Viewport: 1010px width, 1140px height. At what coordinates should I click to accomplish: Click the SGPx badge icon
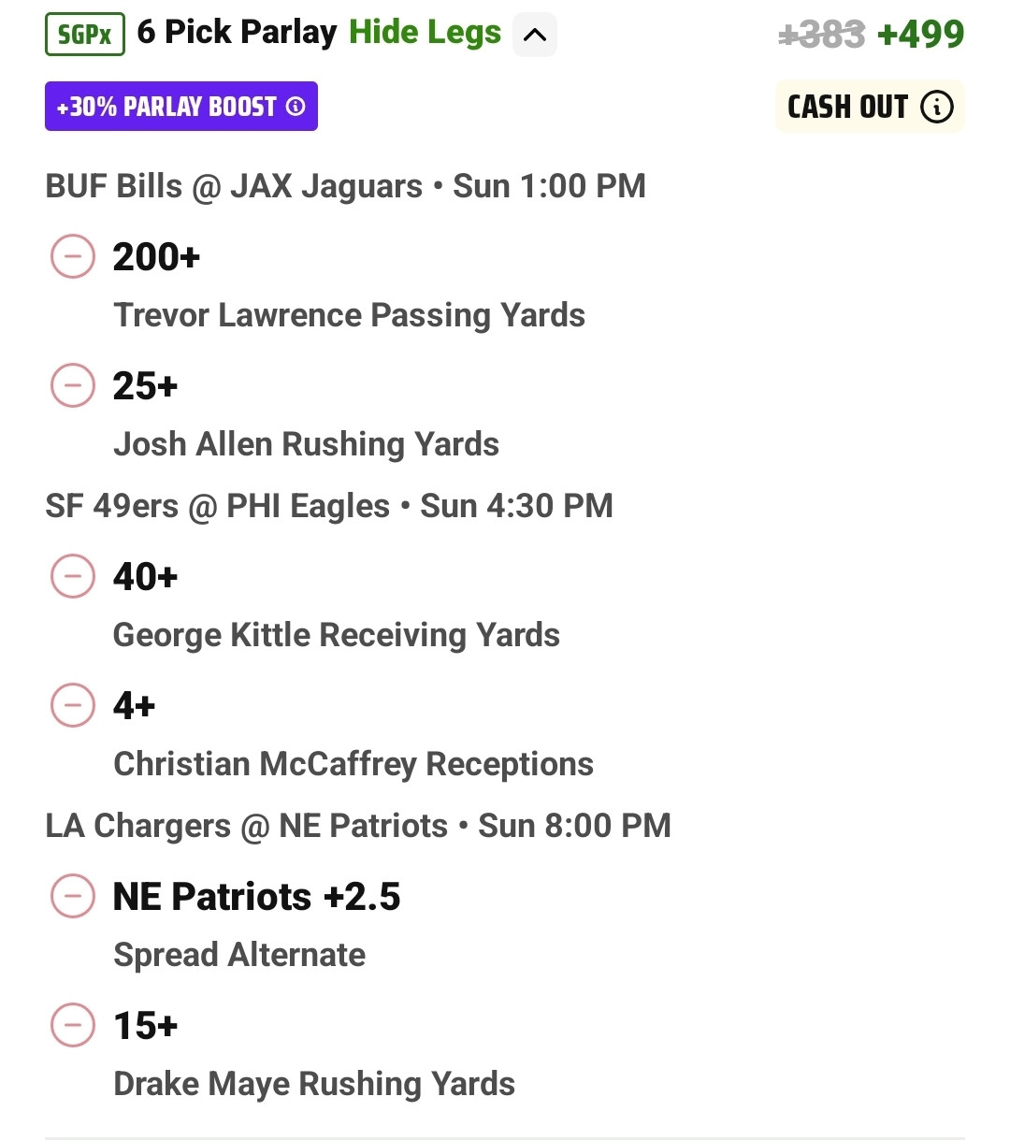coord(85,35)
